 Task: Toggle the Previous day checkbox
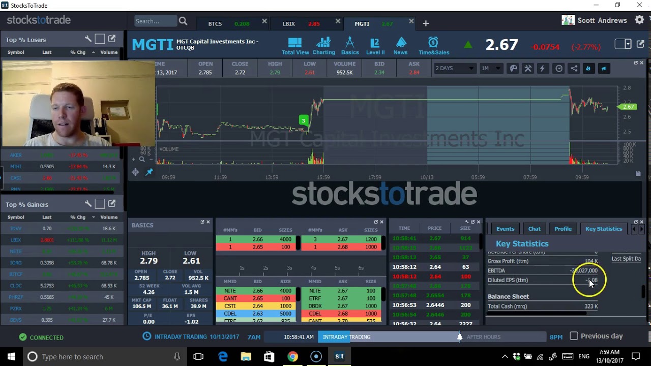574,336
